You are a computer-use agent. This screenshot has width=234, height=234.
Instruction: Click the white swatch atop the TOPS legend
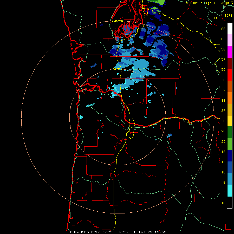tap(230, 29)
